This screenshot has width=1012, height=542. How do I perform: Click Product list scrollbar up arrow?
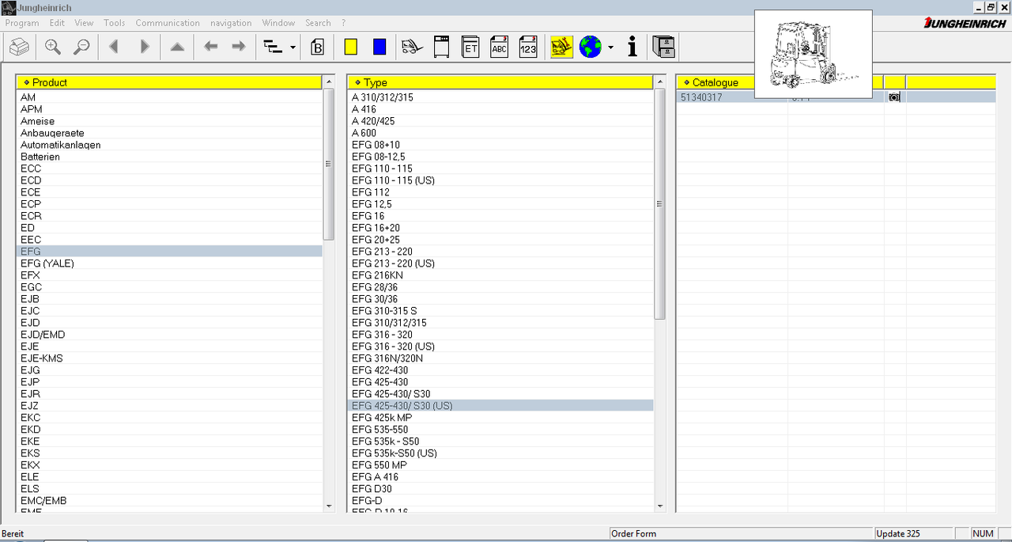click(x=328, y=82)
